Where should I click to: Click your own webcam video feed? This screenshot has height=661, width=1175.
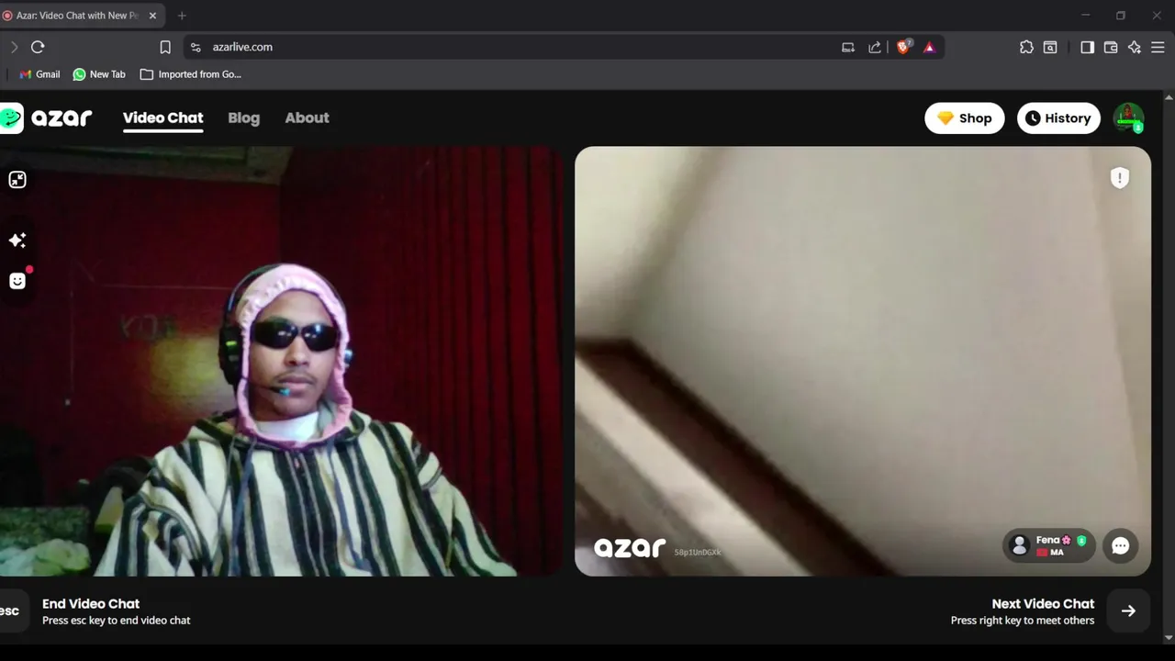pyautogui.click(x=282, y=362)
